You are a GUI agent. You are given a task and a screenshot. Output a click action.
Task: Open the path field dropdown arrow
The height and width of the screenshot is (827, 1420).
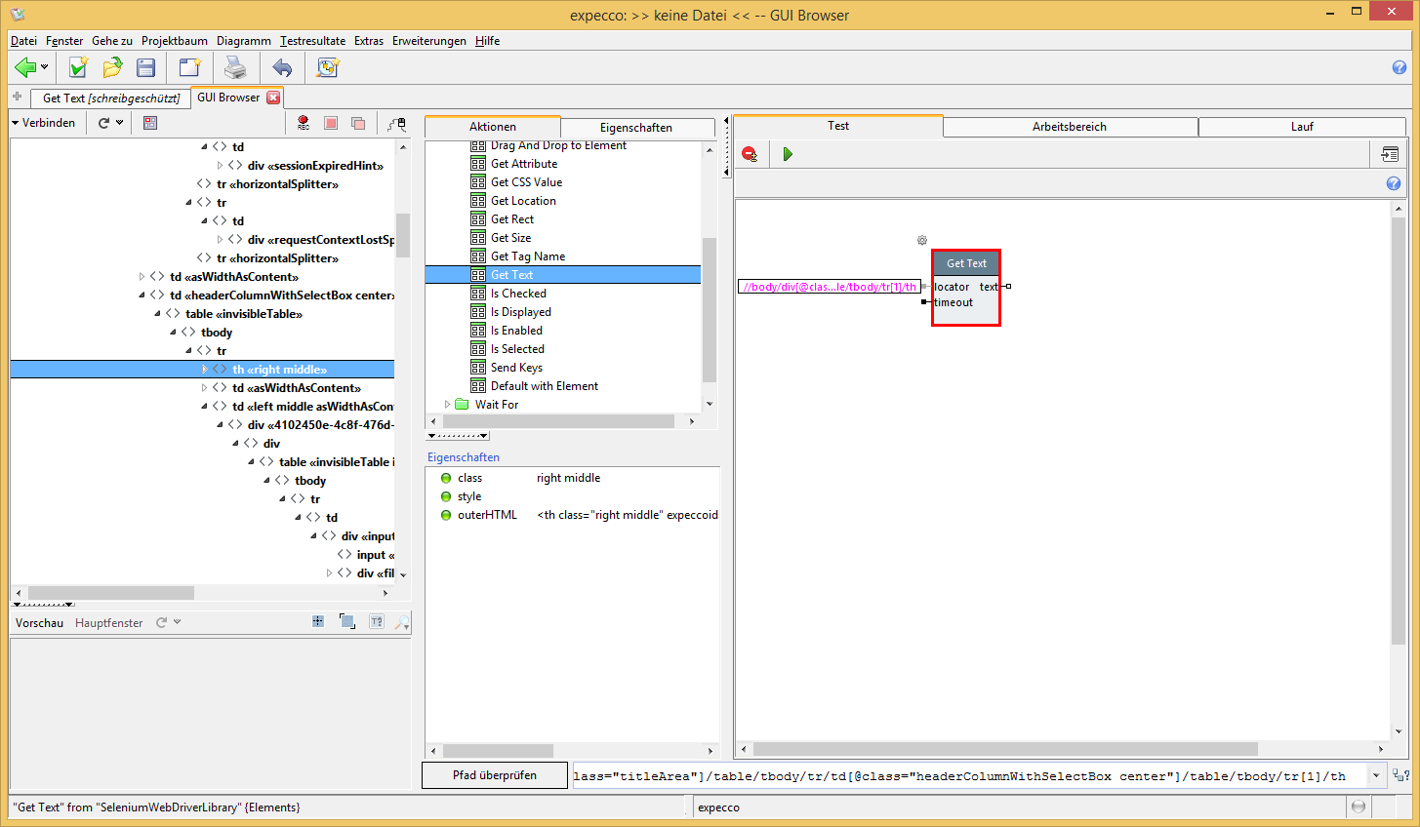click(x=1376, y=776)
